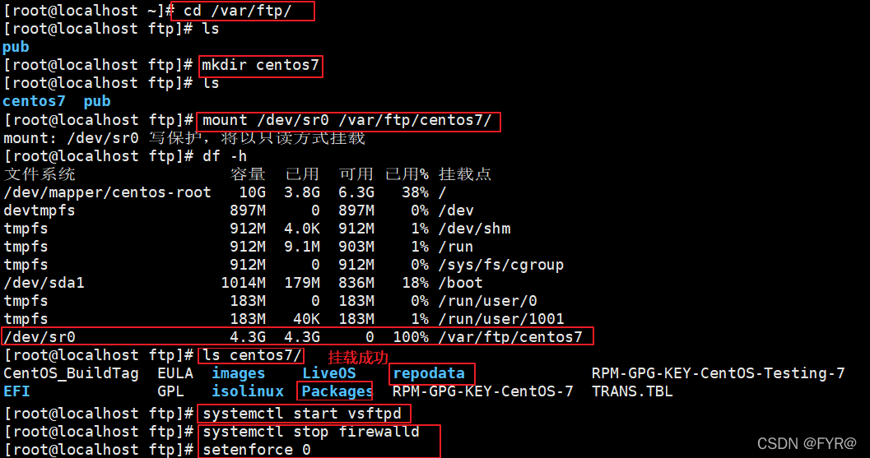Viewport: 870px width, 458px height.
Task: Click 'centos7' in the second ls output
Action: point(35,101)
